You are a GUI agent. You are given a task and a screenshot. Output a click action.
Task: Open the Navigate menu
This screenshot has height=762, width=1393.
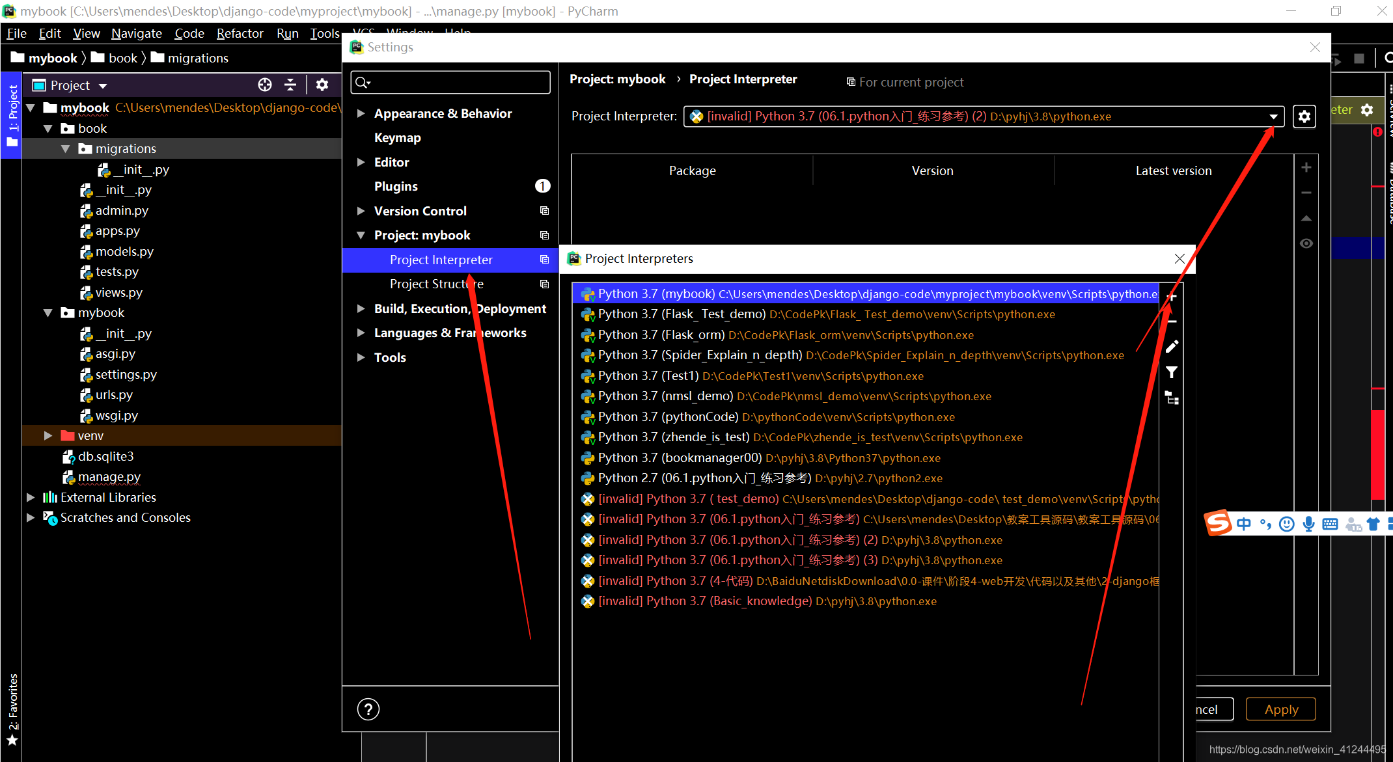click(136, 33)
